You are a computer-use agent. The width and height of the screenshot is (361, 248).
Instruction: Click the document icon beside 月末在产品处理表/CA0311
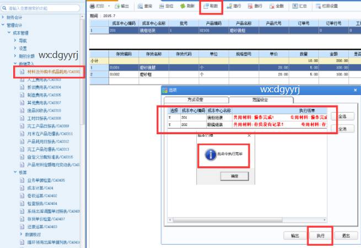click(x=22, y=134)
